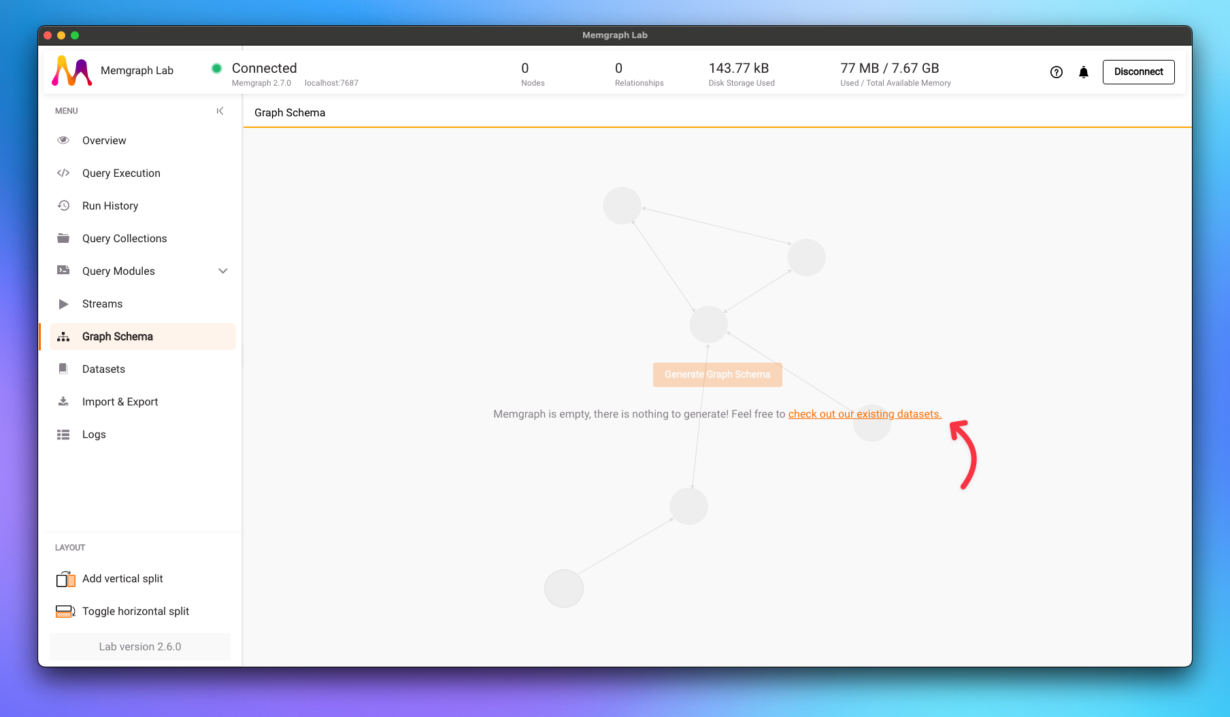
Task: Open Query Execution via its code icon
Action: pos(63,173)
